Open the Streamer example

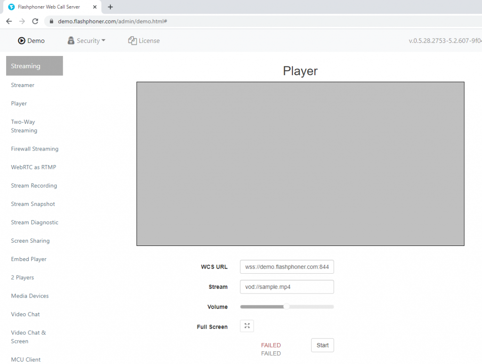tap(23, 85)
